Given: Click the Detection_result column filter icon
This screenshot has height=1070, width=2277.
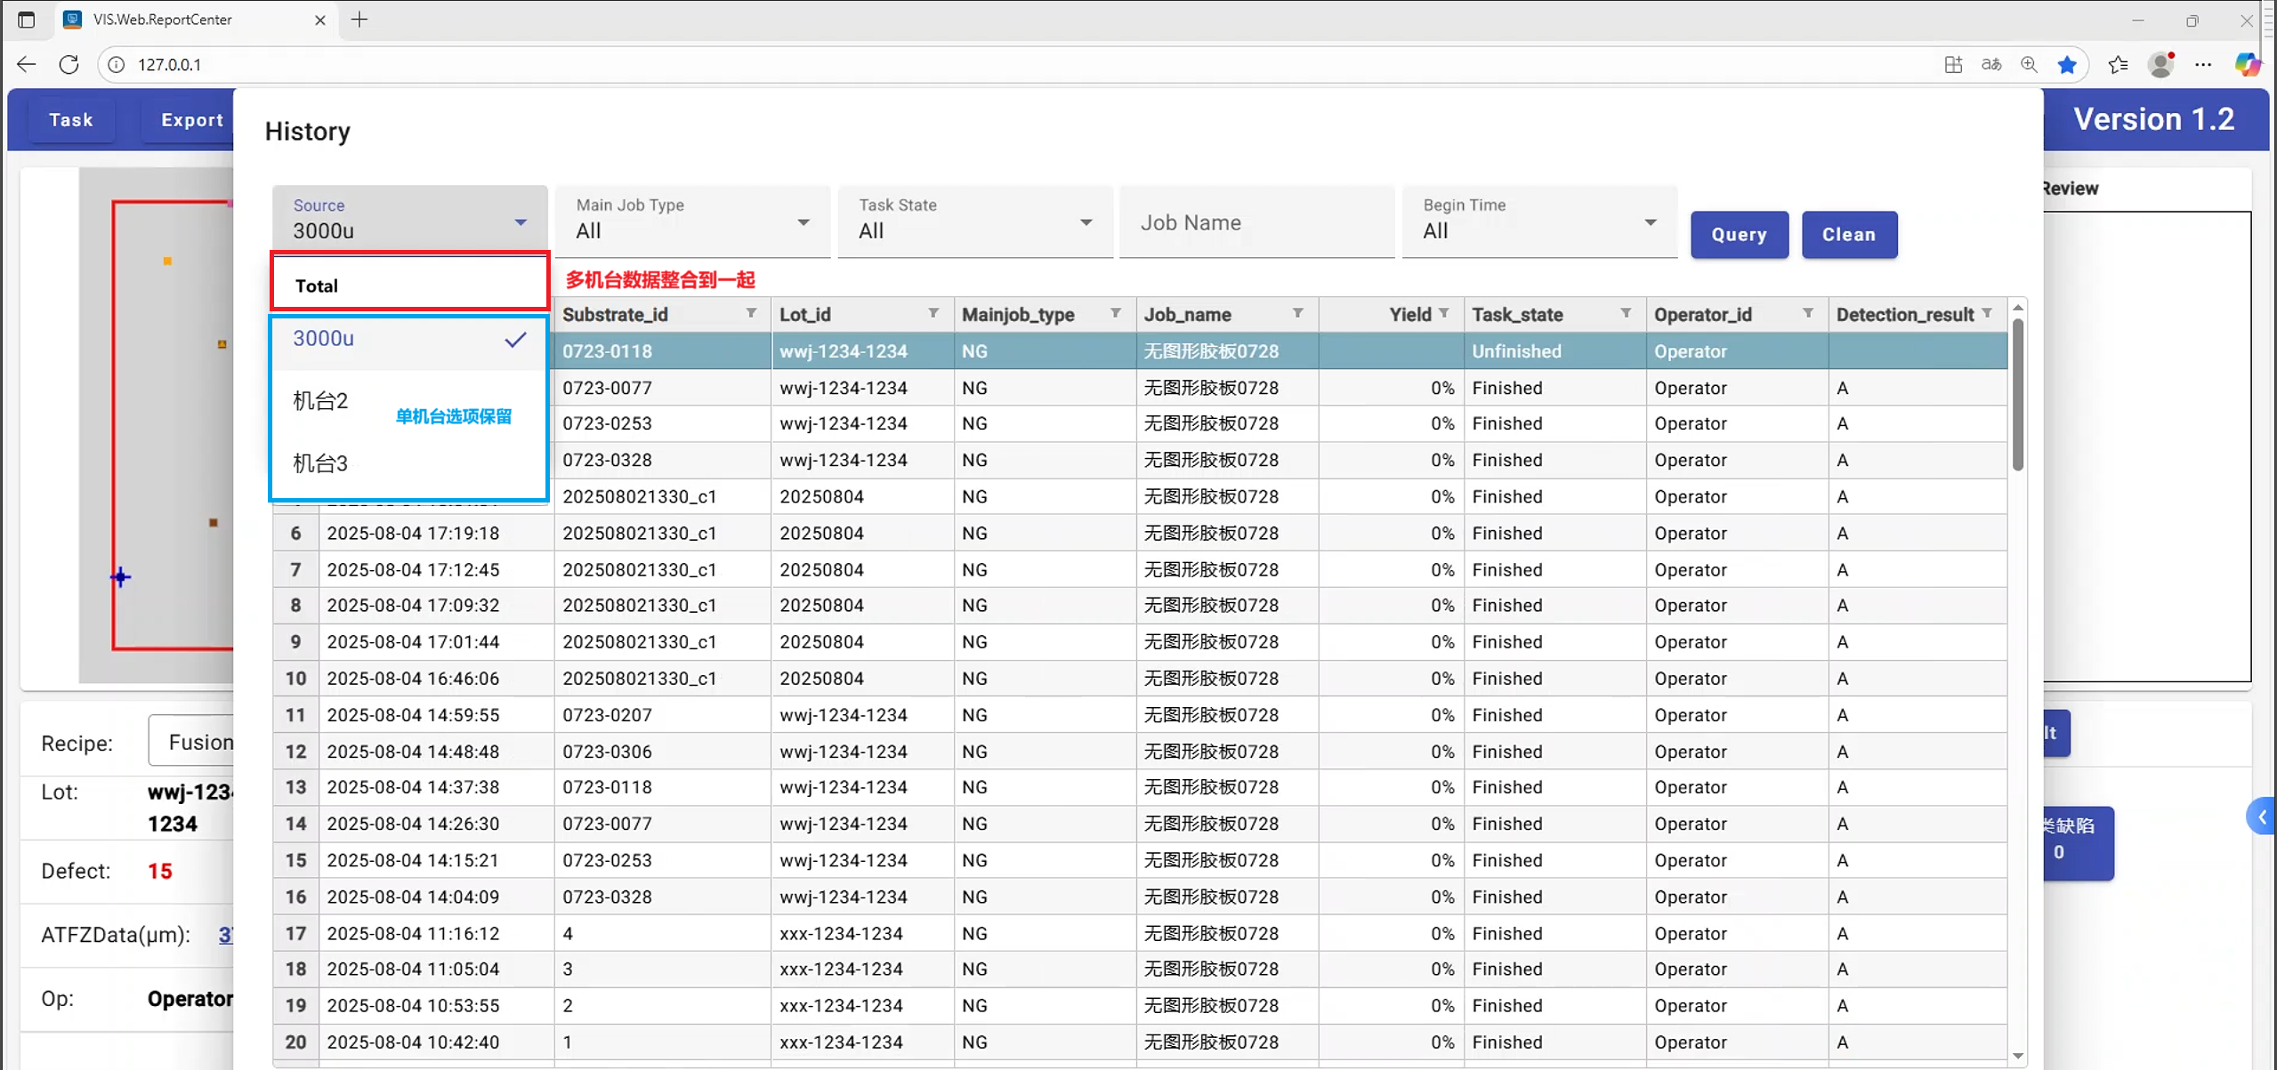Looking at the screenshot, I should (x=1986, y=313).
